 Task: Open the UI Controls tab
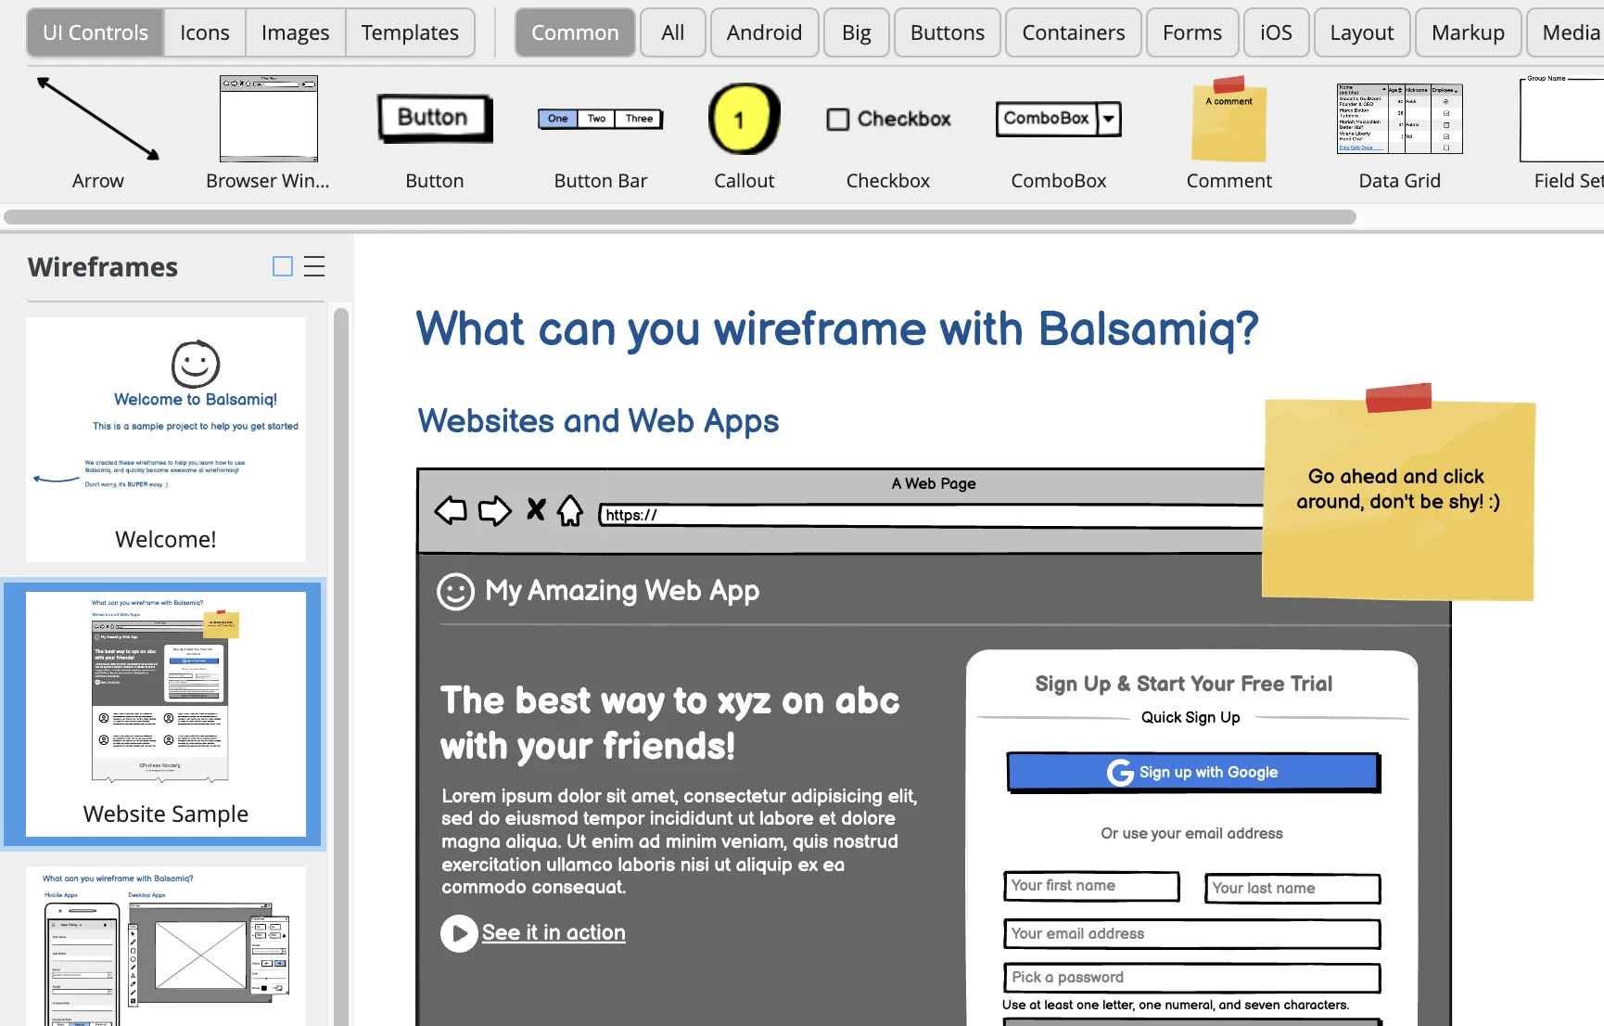pyautogui.click(x=95, y=32)
